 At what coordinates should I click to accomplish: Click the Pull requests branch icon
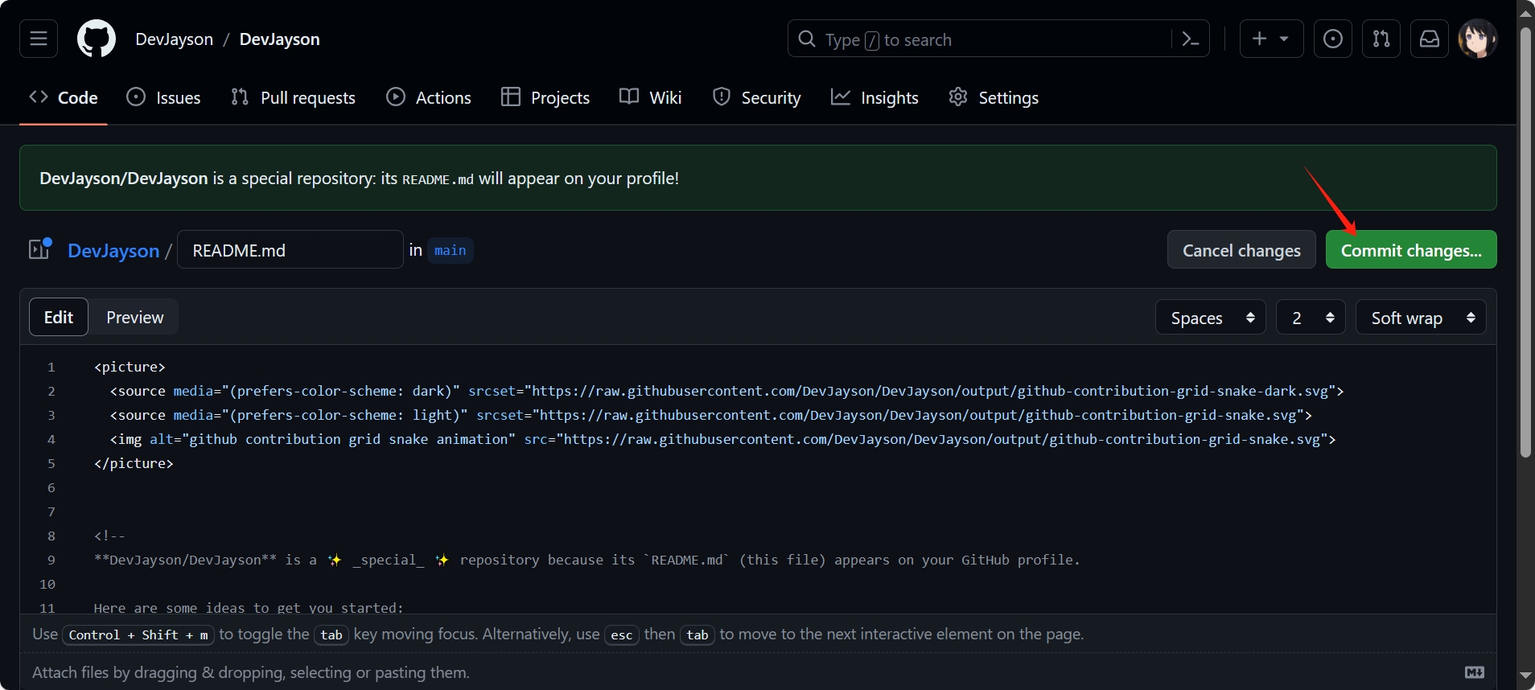tap(240, 97)
